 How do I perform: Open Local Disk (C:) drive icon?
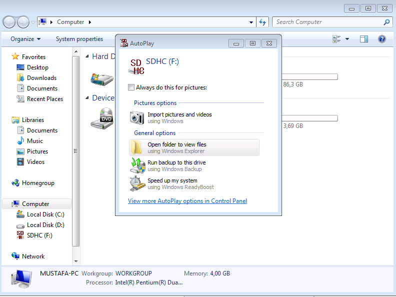[x=20, y=214]
